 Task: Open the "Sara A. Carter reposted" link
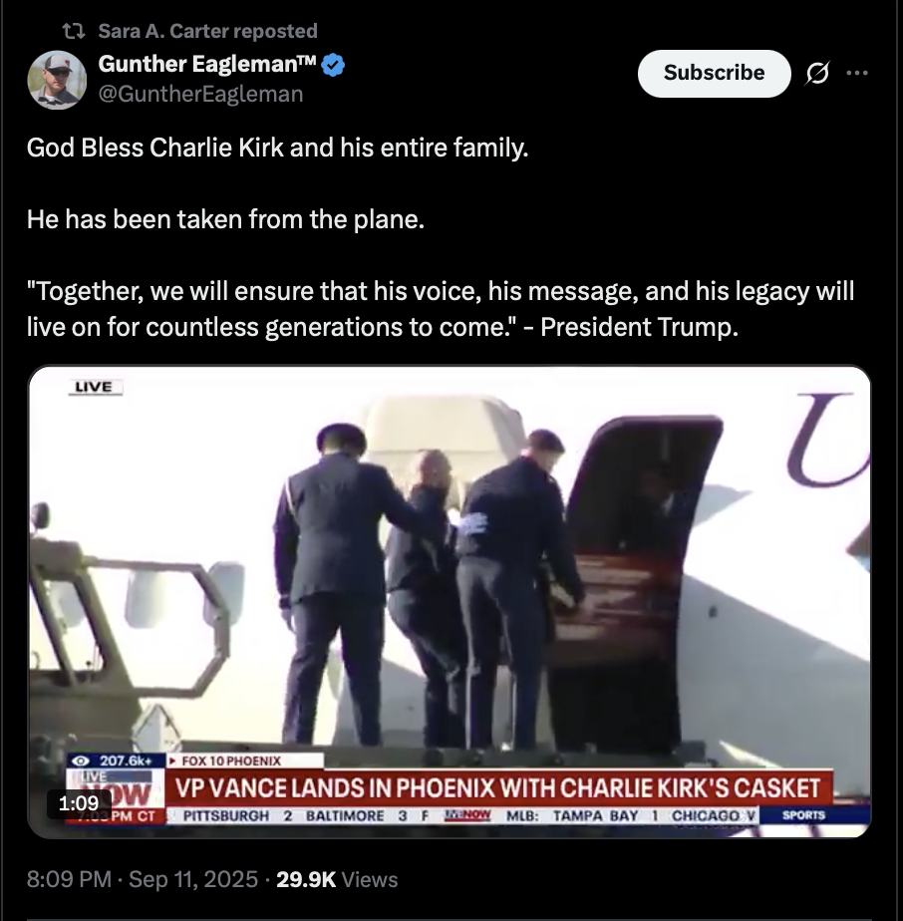pyautogui.click(x=207, y=31)
